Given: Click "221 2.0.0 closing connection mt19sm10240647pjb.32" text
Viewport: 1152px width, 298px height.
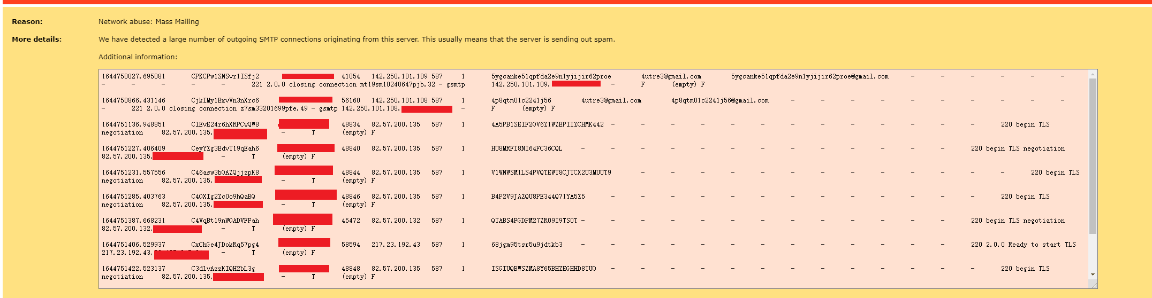Looking at the screenshot, I should coord(343,84).
